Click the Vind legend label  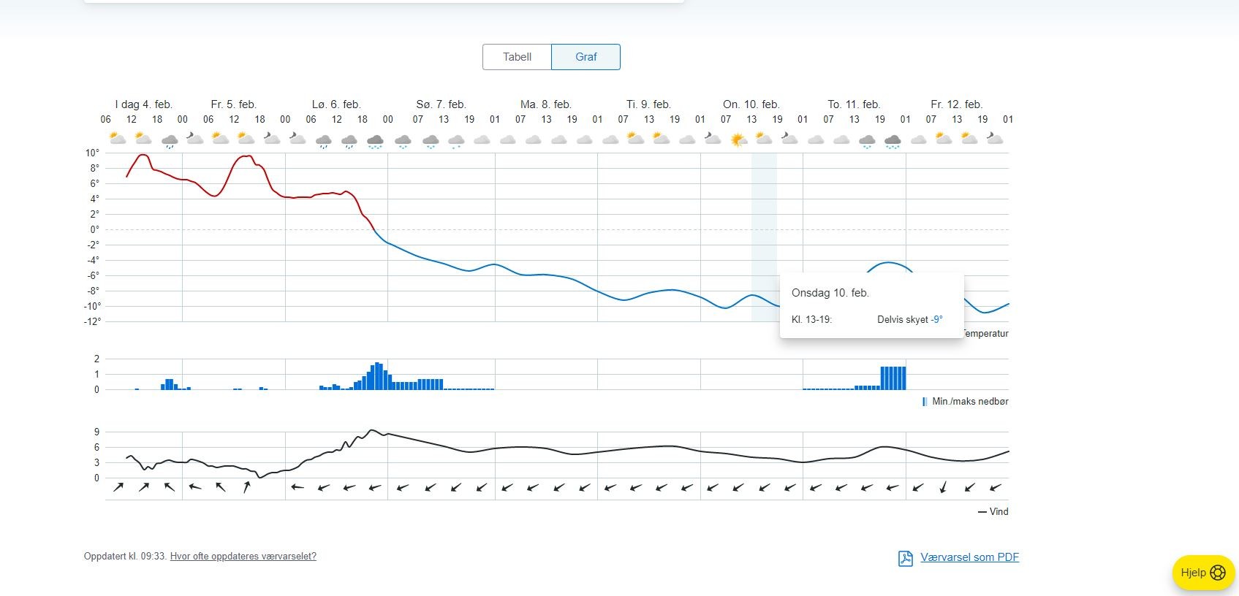tap(999, 512)
